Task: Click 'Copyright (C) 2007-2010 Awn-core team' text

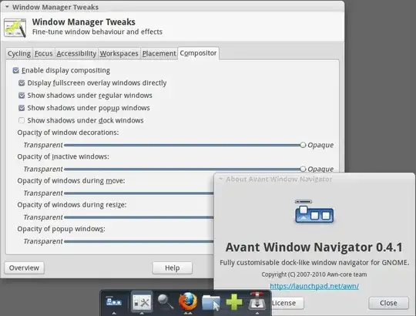Action: [314, 274]
